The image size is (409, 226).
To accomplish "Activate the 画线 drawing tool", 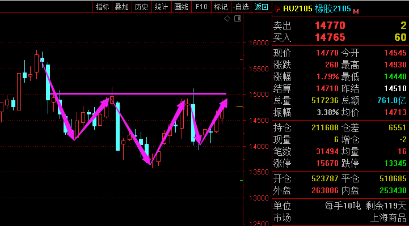I will coord(181,7).
